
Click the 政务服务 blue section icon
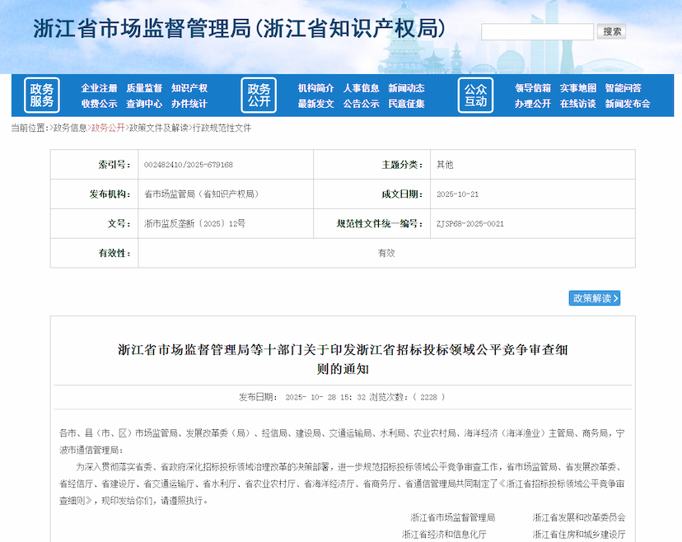(x=40, y=96)
